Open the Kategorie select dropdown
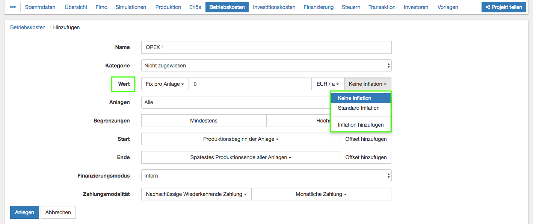 tap(266, 66)
